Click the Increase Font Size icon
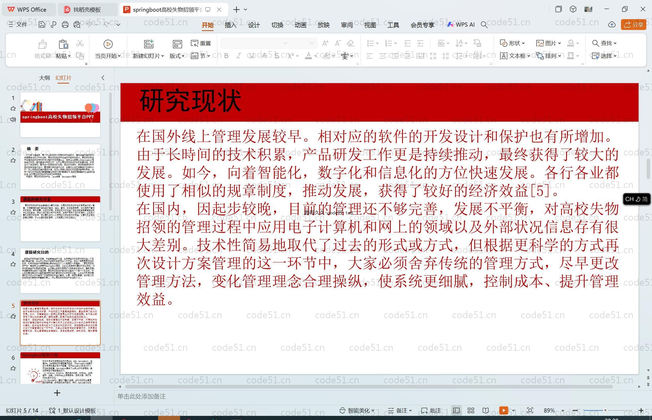Screen dimensions: 652x420 (x=325, y=43)
